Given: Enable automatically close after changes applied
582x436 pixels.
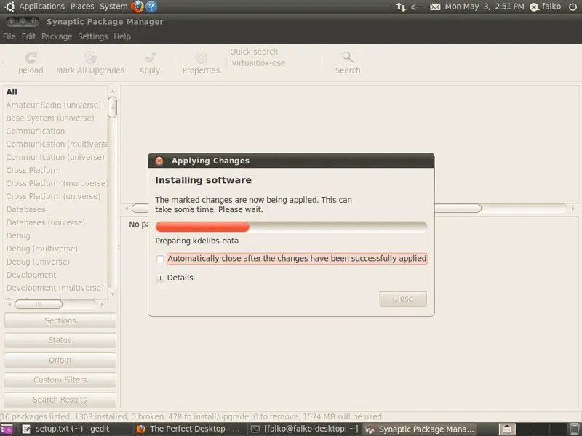Looking at the screenshot, I should click(160, 259).
